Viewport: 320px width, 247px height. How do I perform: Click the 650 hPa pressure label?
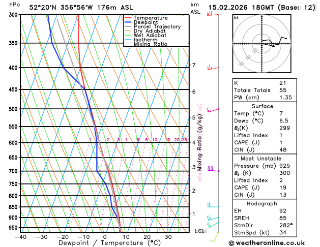pyautogui.click(x=14, y=158)
